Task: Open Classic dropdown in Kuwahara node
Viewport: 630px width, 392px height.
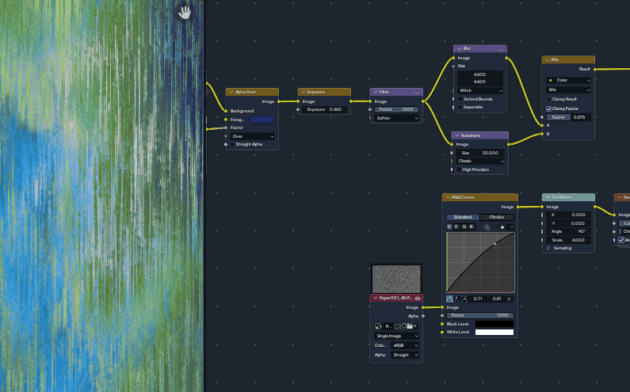Action: [479, 161]
